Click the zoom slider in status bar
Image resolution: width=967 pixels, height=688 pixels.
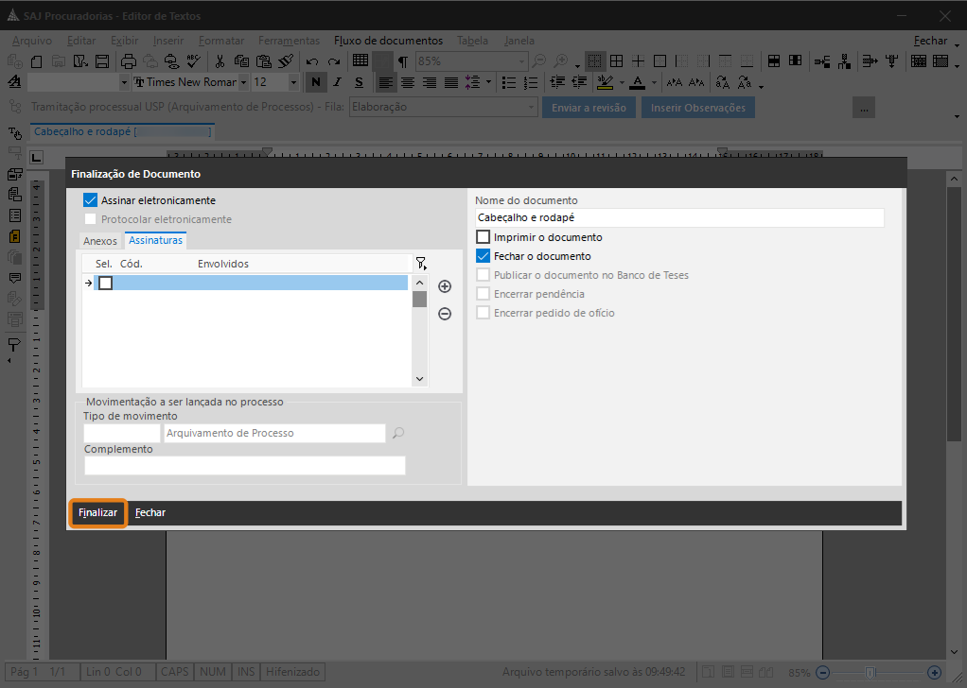click(870, 673)
